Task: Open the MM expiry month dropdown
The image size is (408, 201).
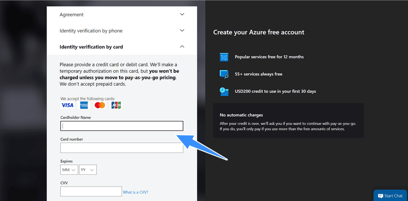Action: pos(69,170)
